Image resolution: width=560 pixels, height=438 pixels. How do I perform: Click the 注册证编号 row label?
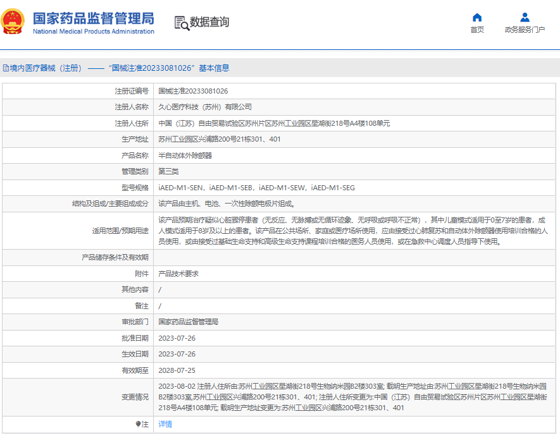[x=132, y=91]
